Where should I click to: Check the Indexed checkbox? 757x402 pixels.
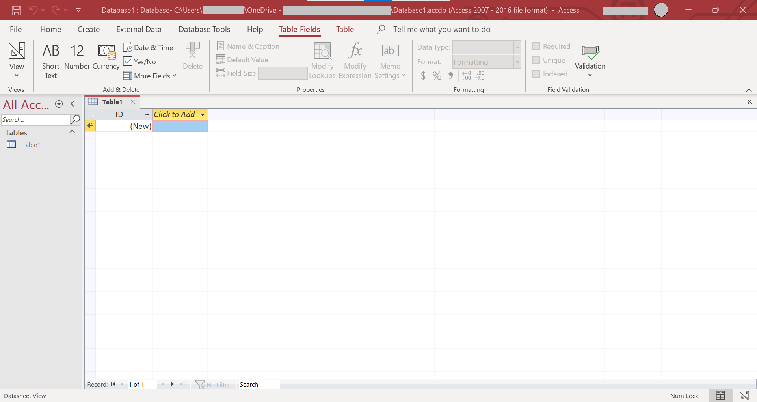tap(536, 74)
